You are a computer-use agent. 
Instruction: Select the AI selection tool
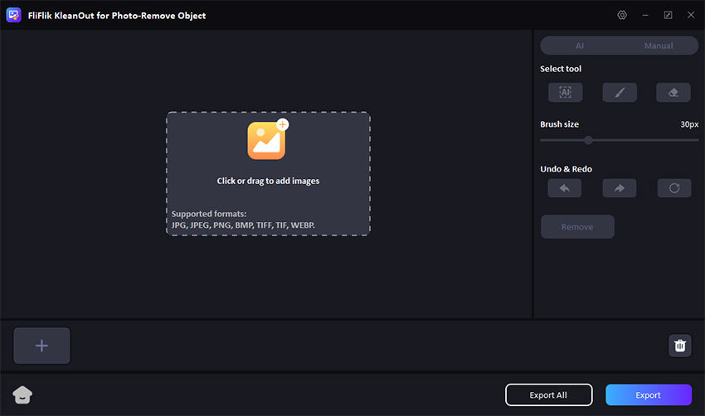click(565, 93)
